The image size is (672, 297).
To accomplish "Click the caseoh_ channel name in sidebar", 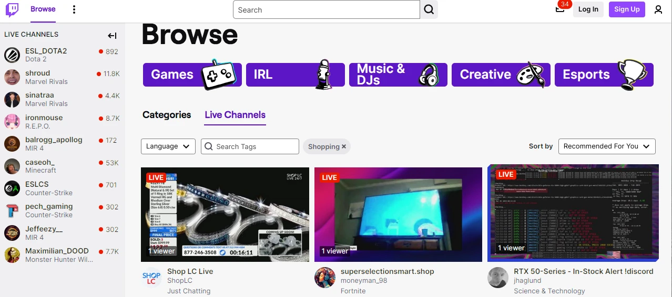I will [x=40, y=162].
